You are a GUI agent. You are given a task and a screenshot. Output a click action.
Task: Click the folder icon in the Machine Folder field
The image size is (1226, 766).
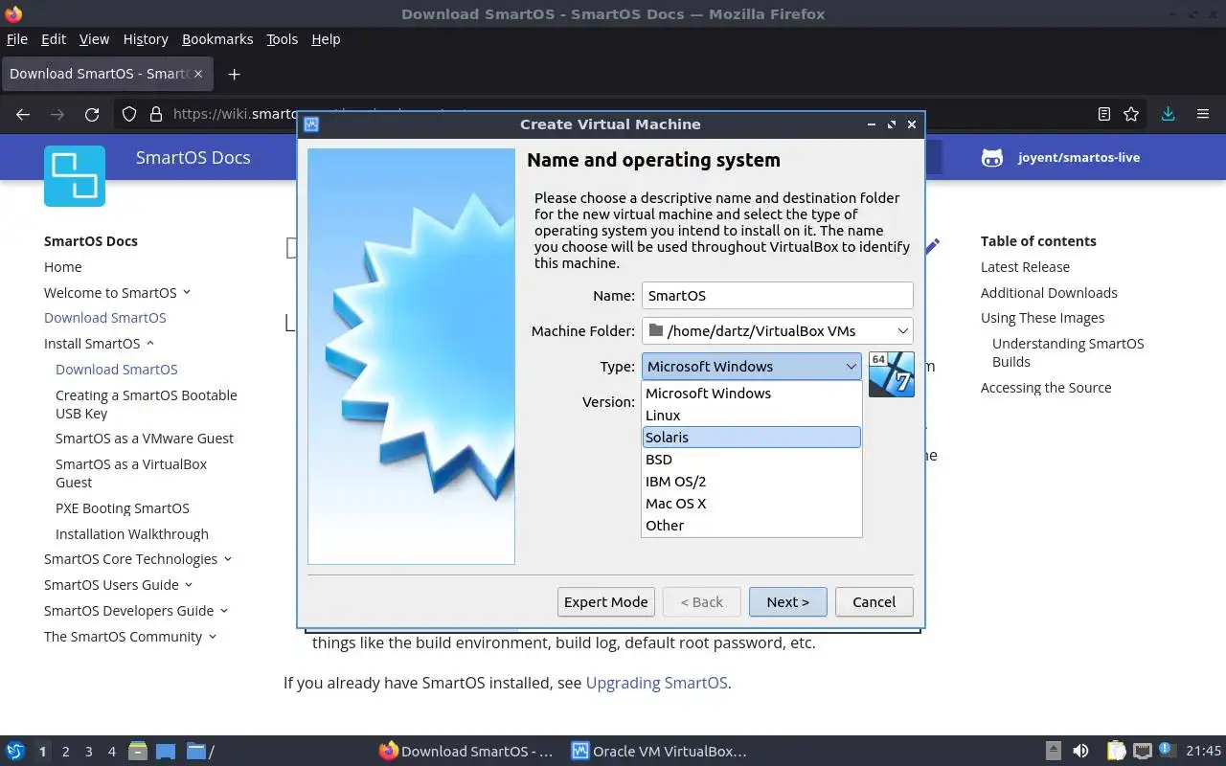click(x=656, y=330)
